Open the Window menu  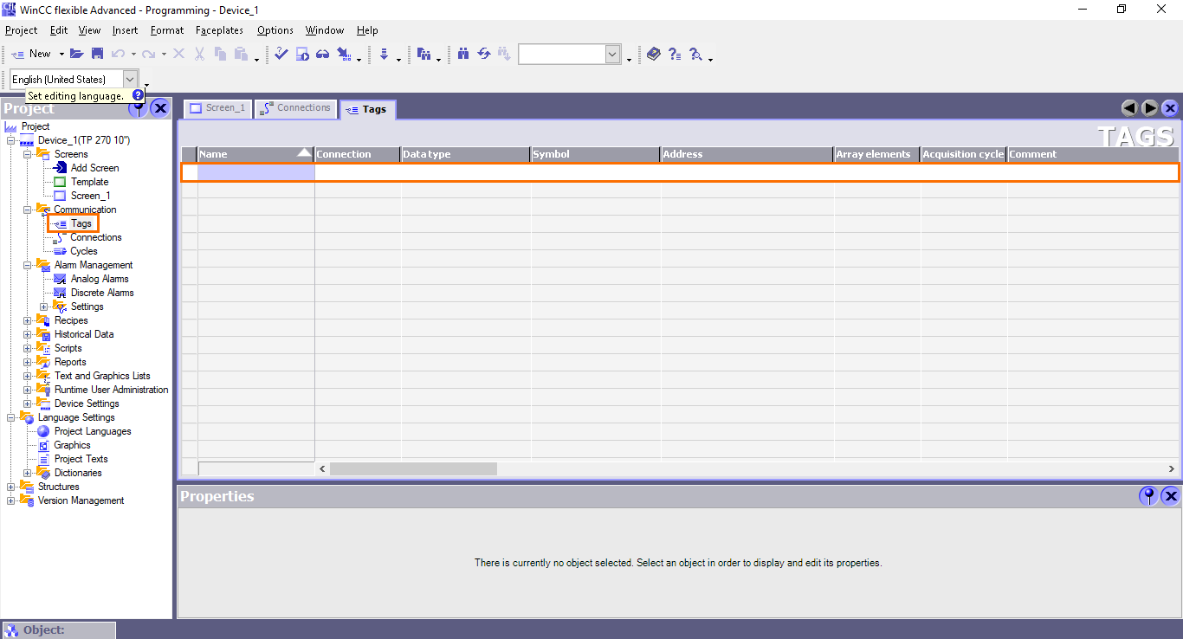coord(325,30)
